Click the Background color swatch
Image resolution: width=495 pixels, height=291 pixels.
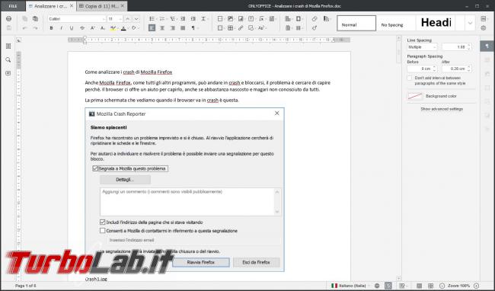[x=415, y=96]
